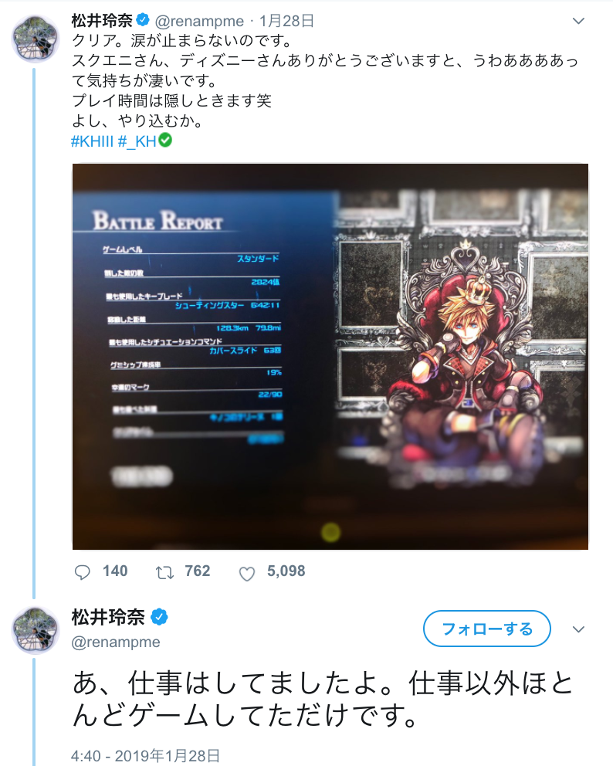Open the #KHIII hashtag link

point(93,141)
